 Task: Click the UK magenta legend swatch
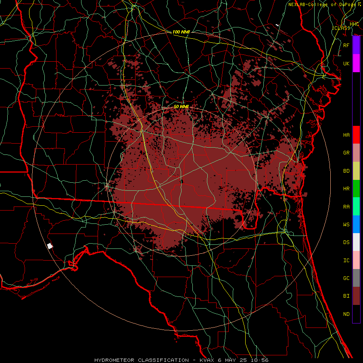(356, 63)
